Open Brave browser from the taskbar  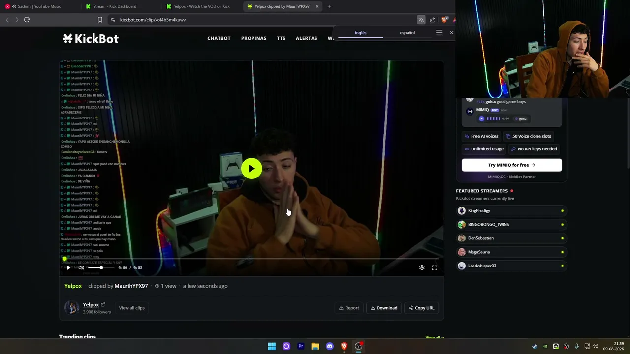tap(344, 346)
